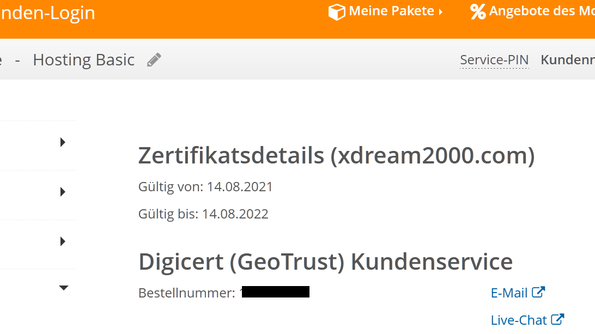Open the Live-Chat support link
The height and width of the screenshot is (334, 595).
(519, 320)
